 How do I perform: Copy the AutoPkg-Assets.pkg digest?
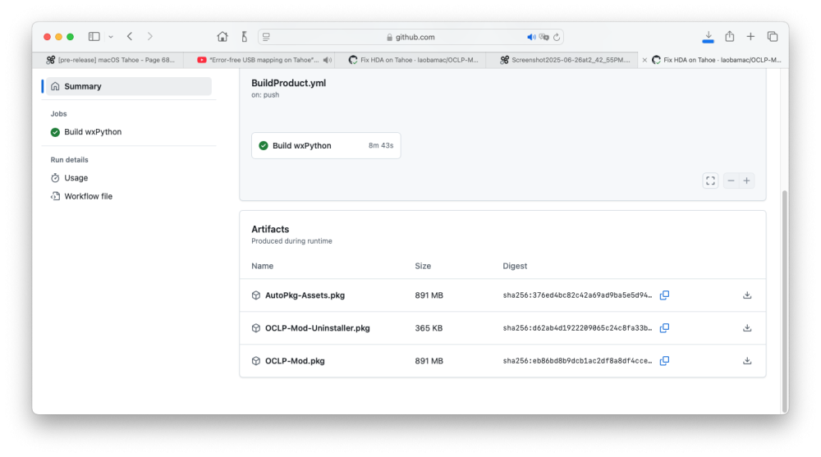(x=664, y=295)
